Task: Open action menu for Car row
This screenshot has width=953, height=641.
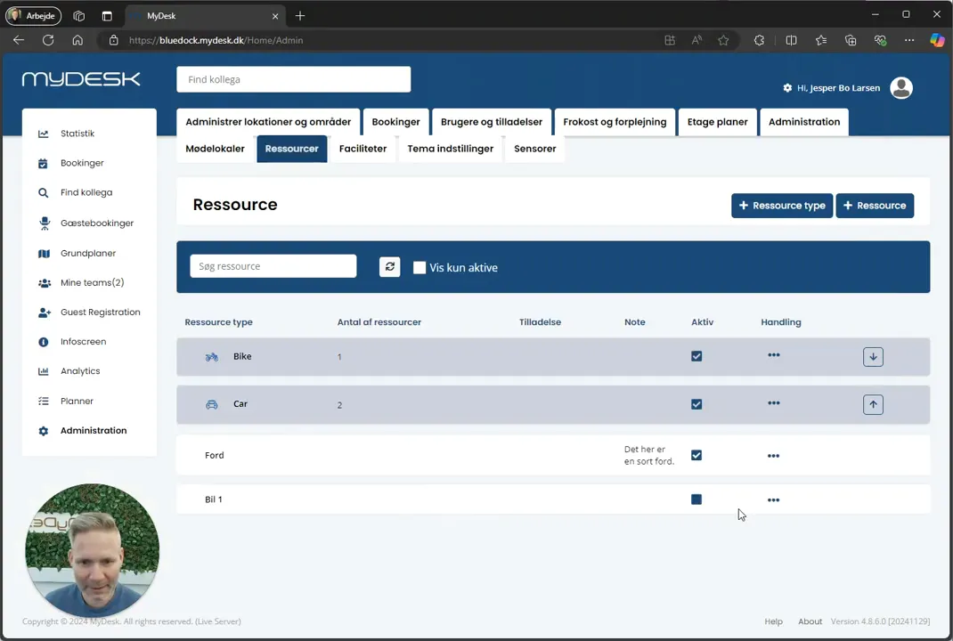Action: 774,403
